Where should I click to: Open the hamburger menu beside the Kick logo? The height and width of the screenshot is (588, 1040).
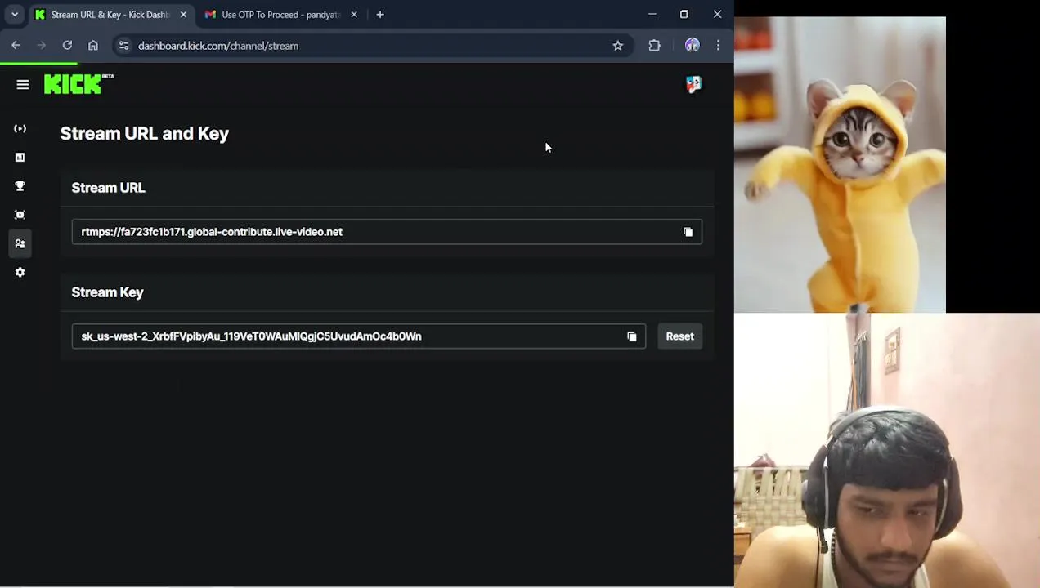pos(23,84)
